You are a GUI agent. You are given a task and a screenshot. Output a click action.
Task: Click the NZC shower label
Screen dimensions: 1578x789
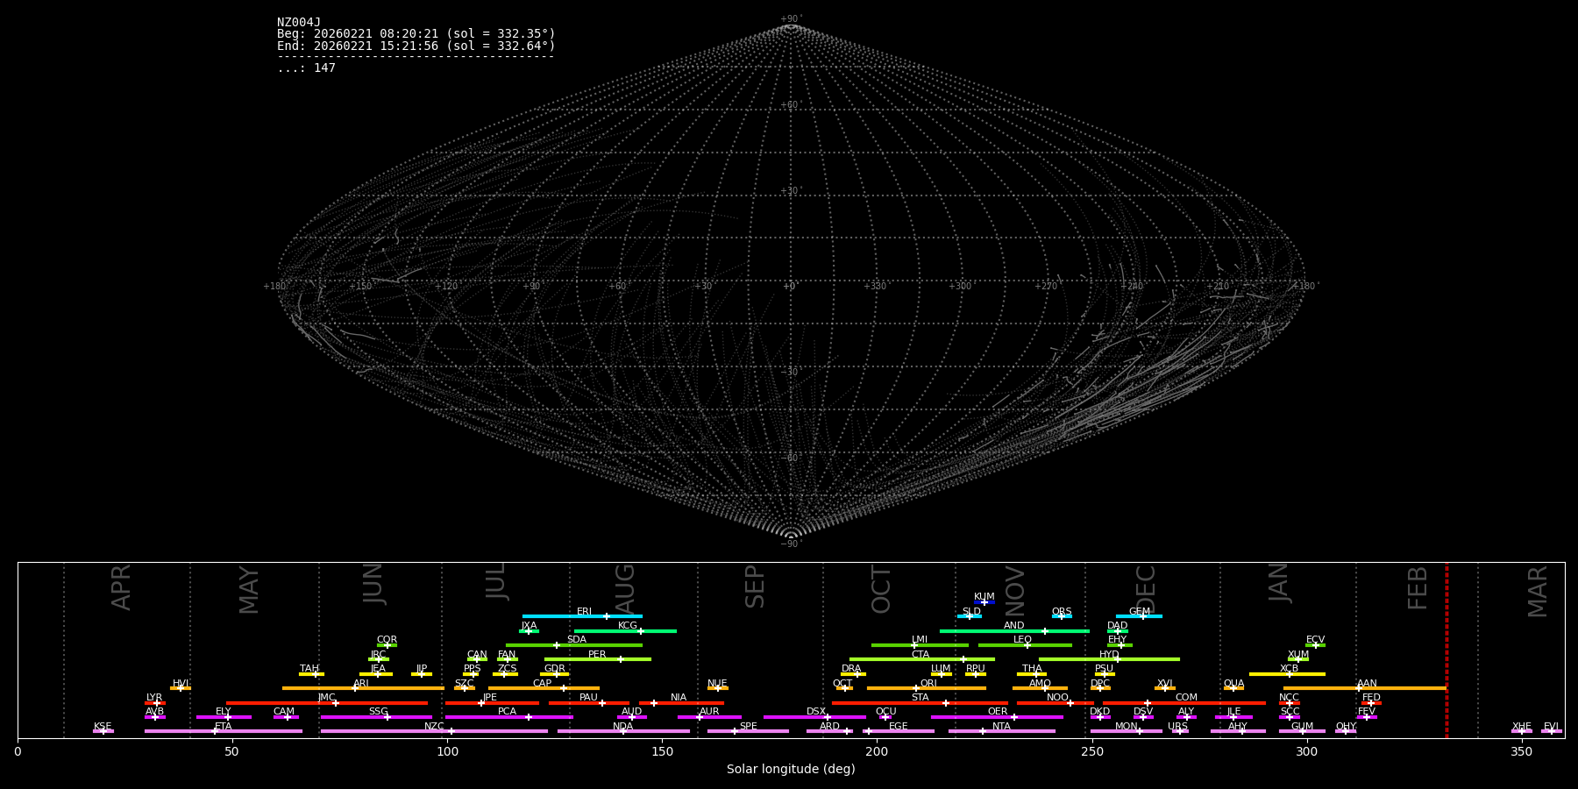(x=434, y=726)
